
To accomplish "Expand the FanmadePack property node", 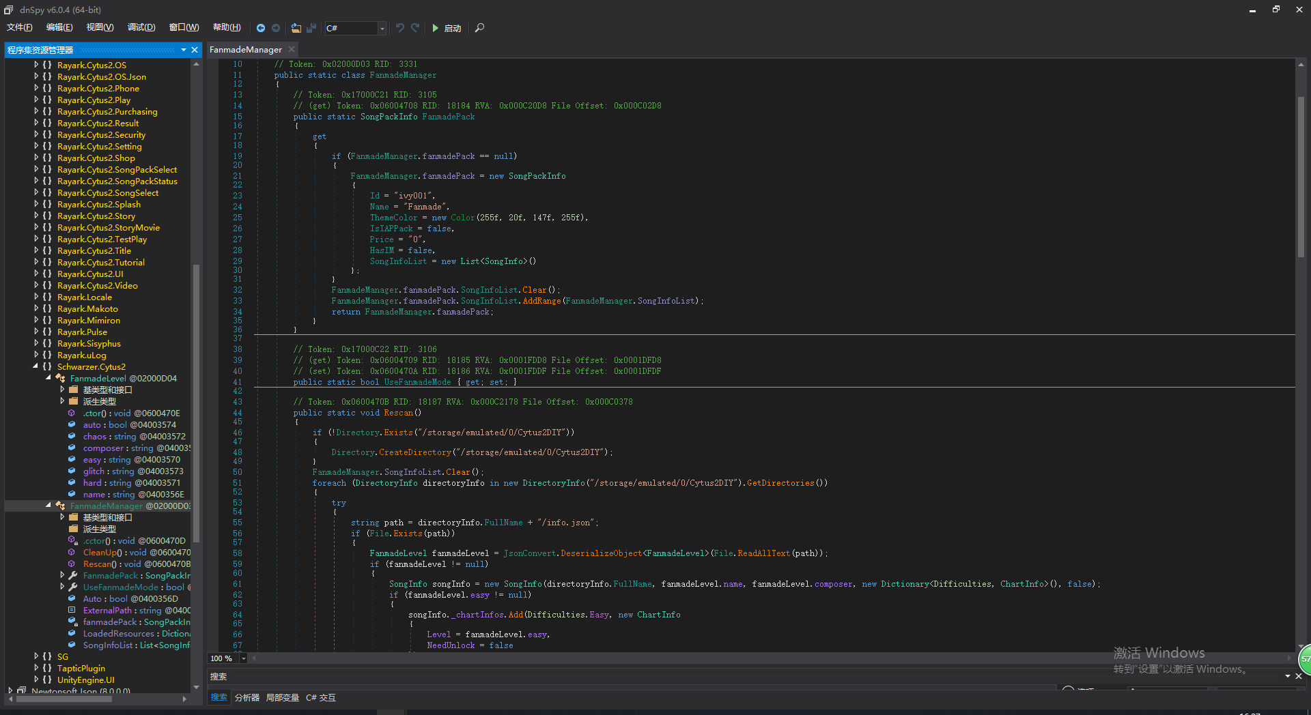I will tap(62, 575).
